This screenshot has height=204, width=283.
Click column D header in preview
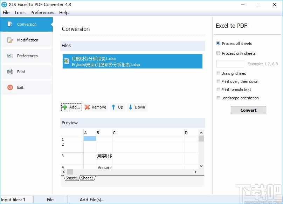191,133
